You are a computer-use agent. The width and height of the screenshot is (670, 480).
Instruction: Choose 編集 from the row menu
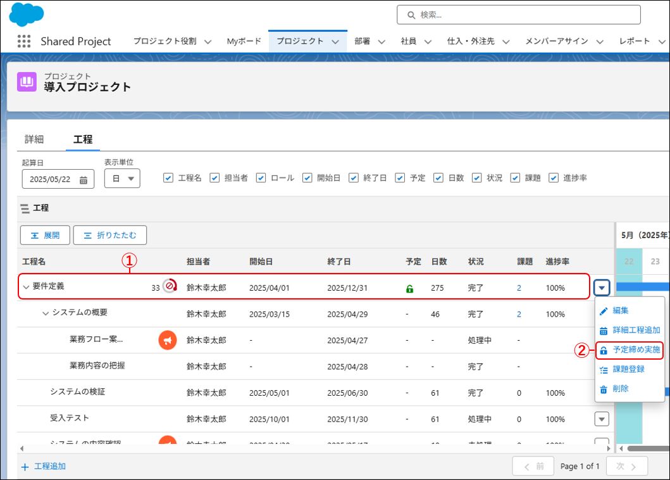point(621,311)
